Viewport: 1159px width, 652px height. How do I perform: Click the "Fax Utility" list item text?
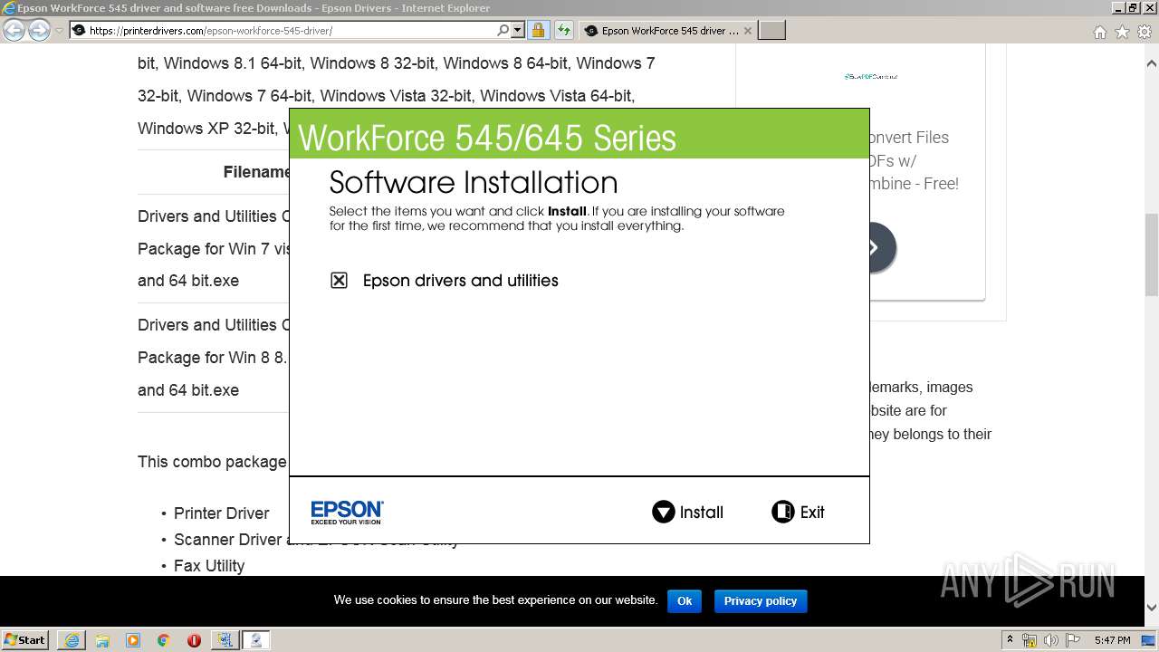[x=209, y=566]
